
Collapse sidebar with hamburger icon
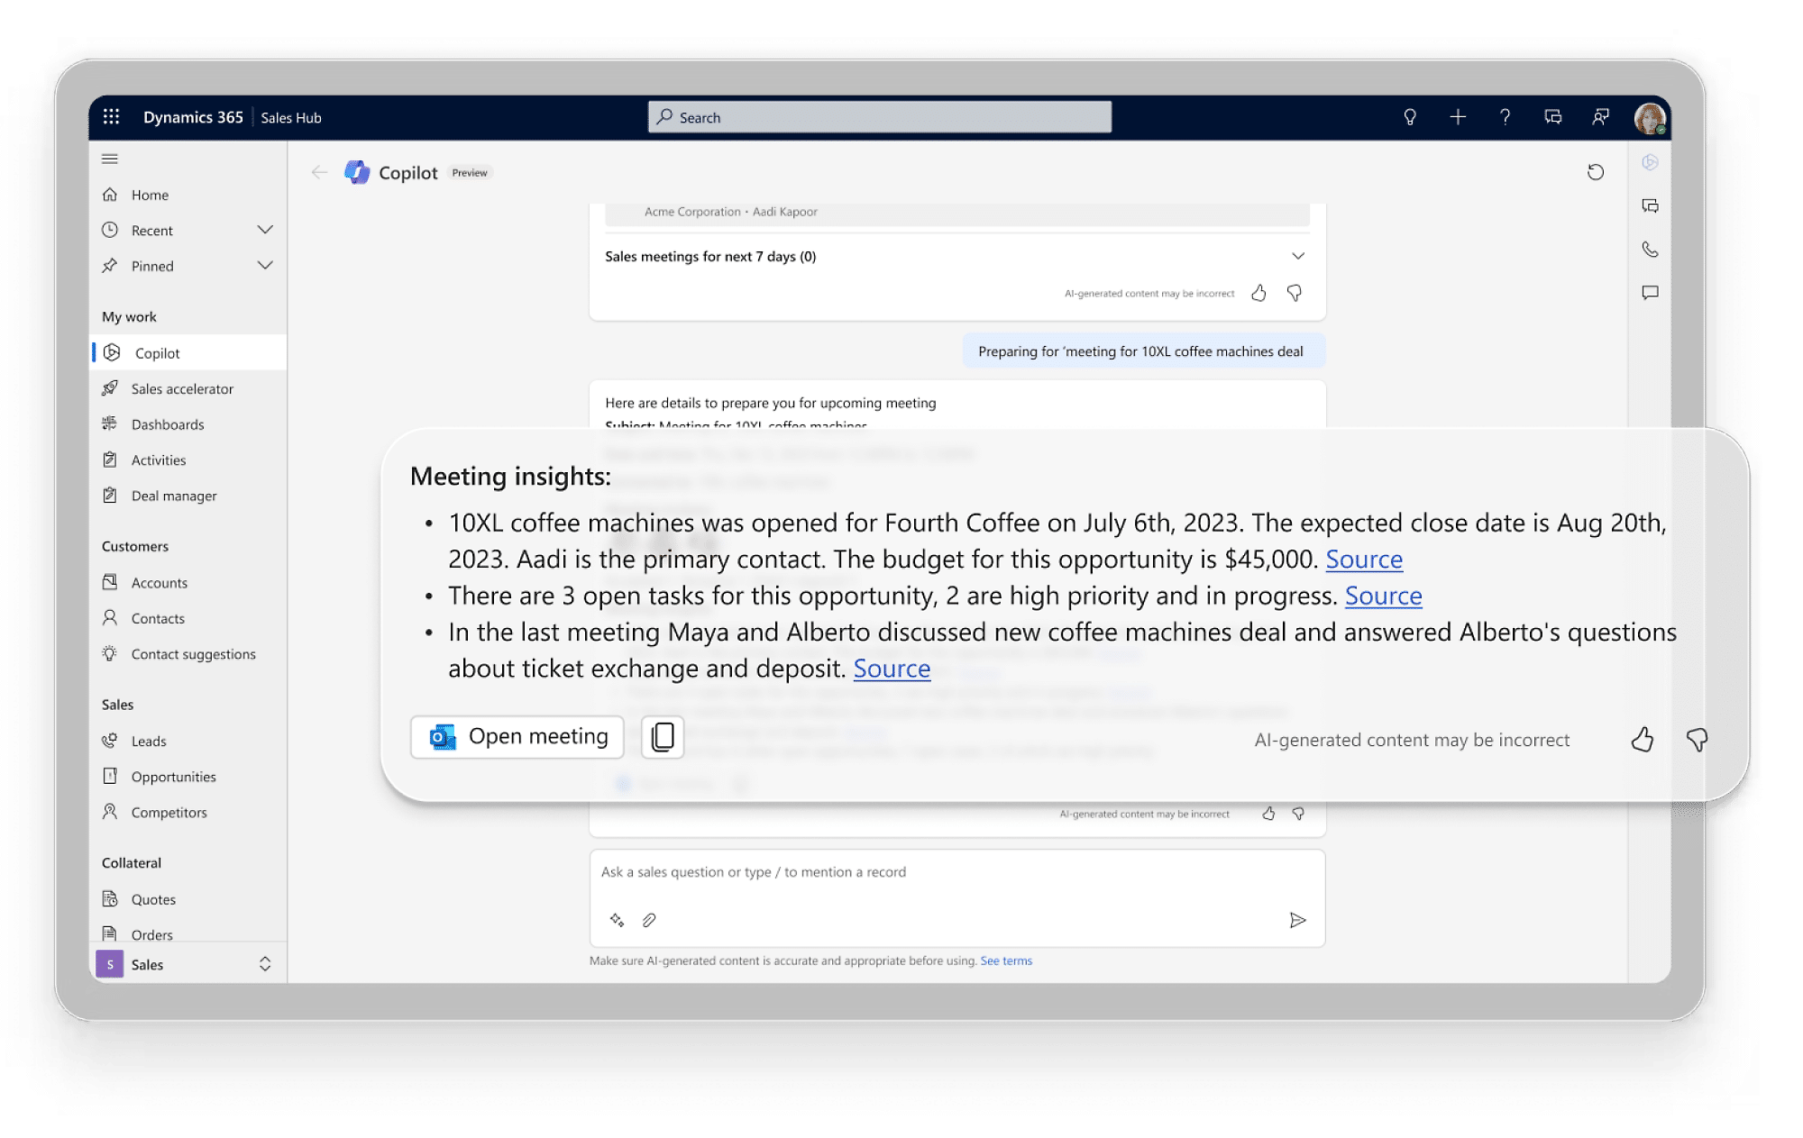[x=110, y=159]
